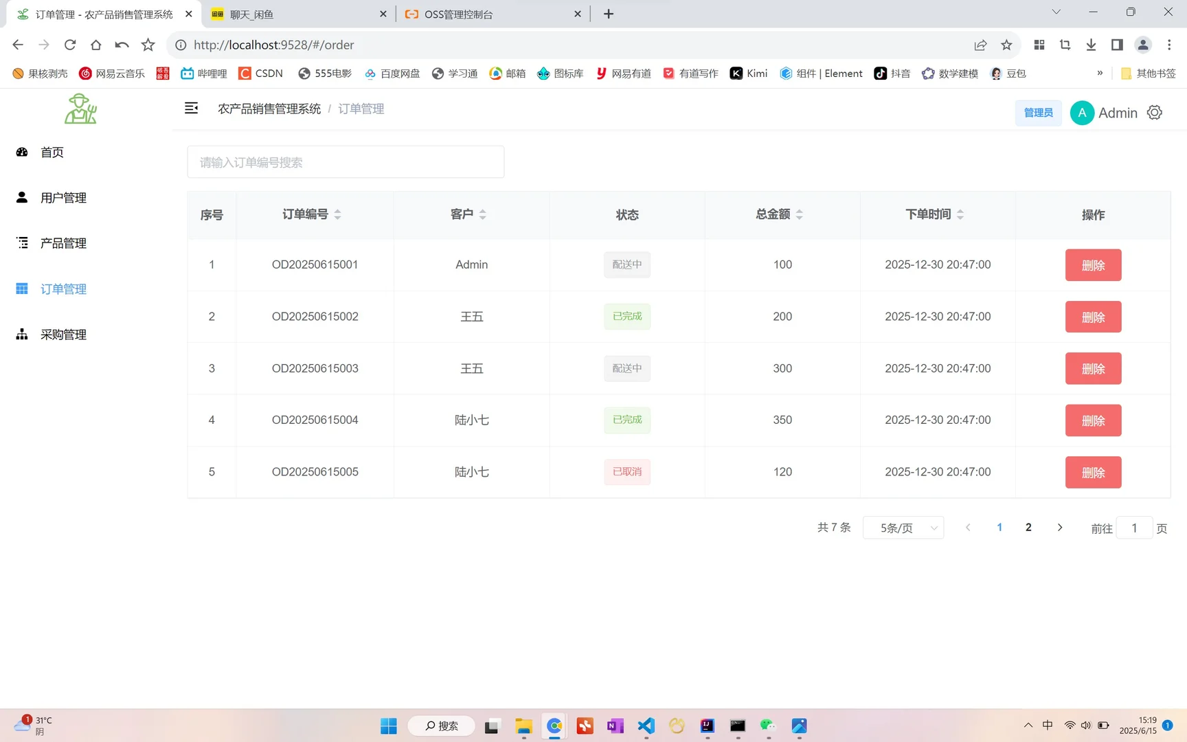Toggle sort on the 订单编号 column
Screen dimensions: 1187x742
[338, 214]
